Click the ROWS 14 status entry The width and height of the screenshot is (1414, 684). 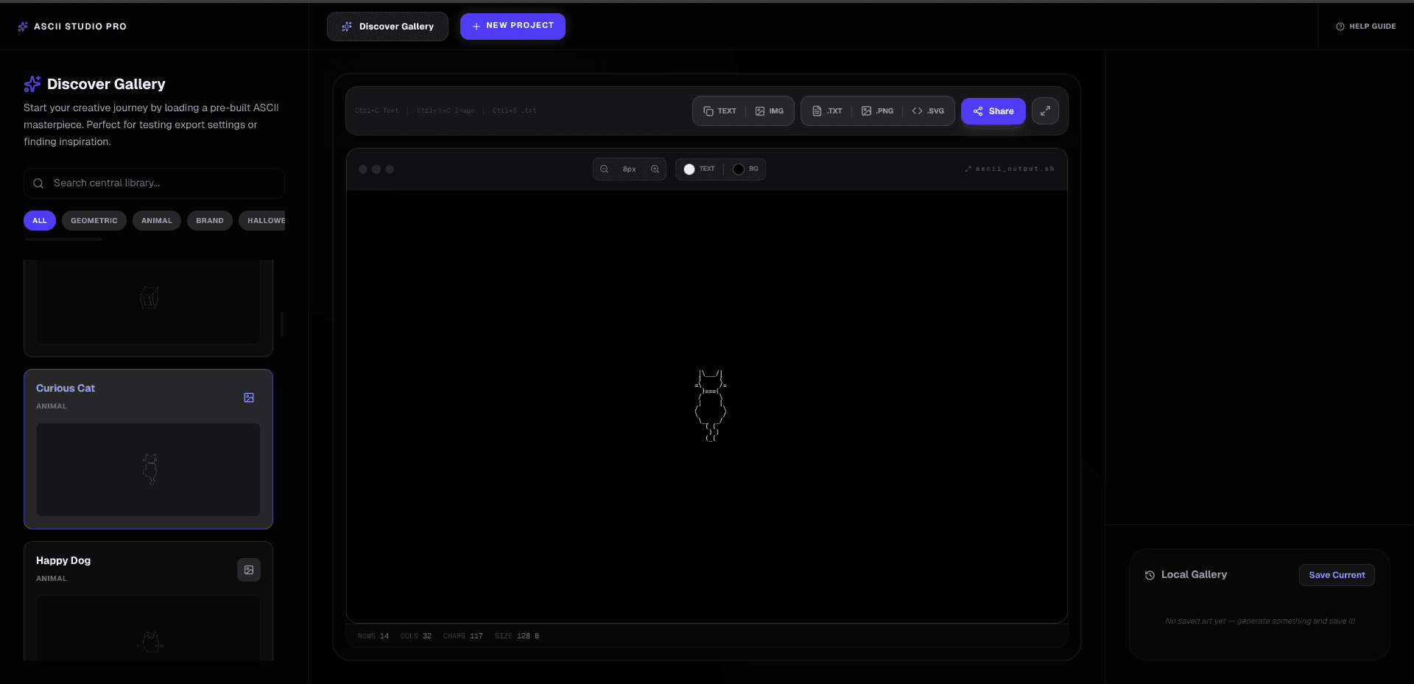click(373, 636)
